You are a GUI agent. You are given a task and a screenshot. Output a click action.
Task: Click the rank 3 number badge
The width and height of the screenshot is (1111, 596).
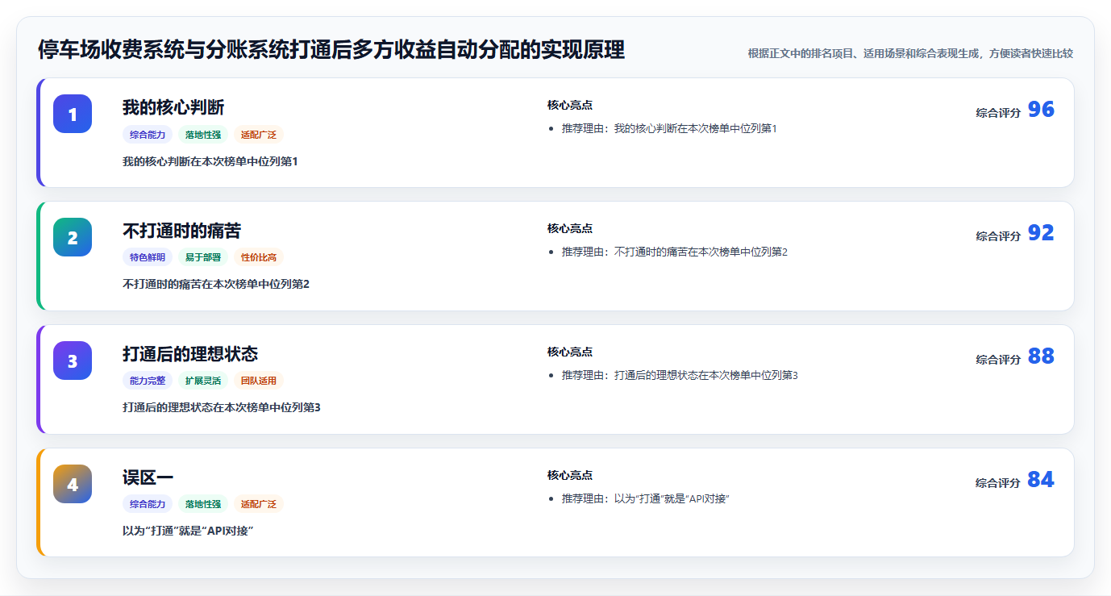(x=73, y=361)
